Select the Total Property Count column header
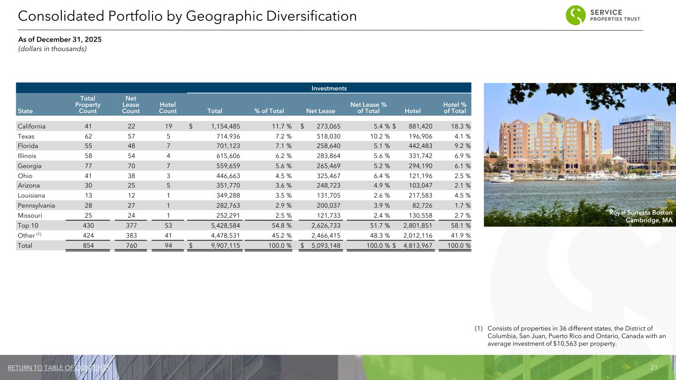 coord(88,104)
